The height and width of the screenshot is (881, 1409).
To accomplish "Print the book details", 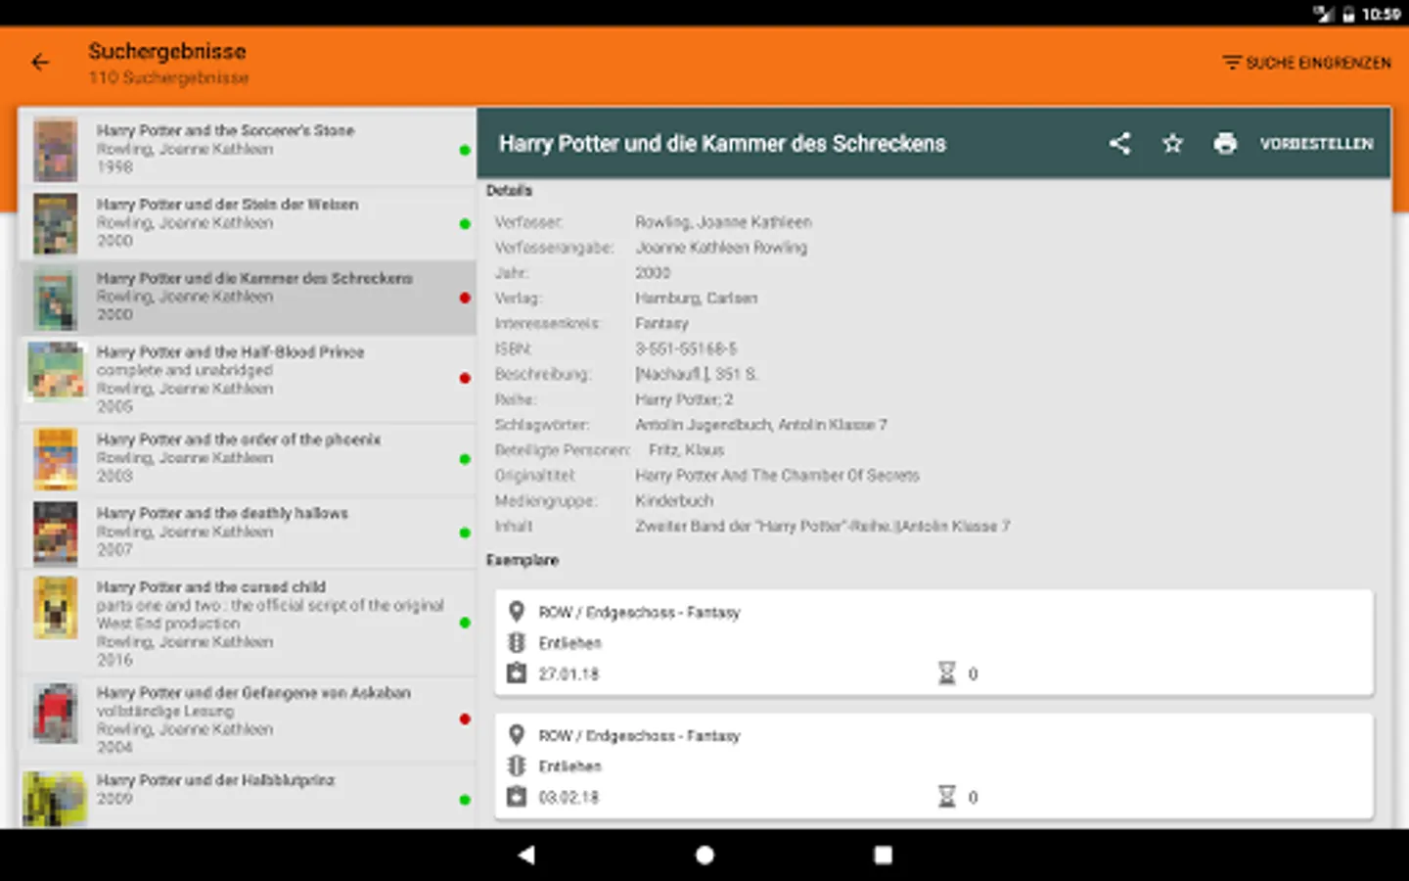I will pos(1225,144).
